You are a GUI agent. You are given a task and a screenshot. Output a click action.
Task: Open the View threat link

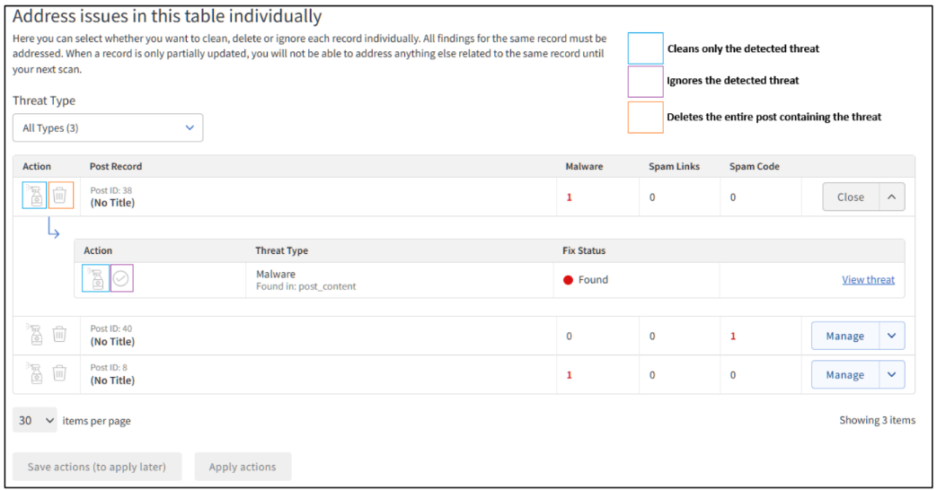pos(868,280)
